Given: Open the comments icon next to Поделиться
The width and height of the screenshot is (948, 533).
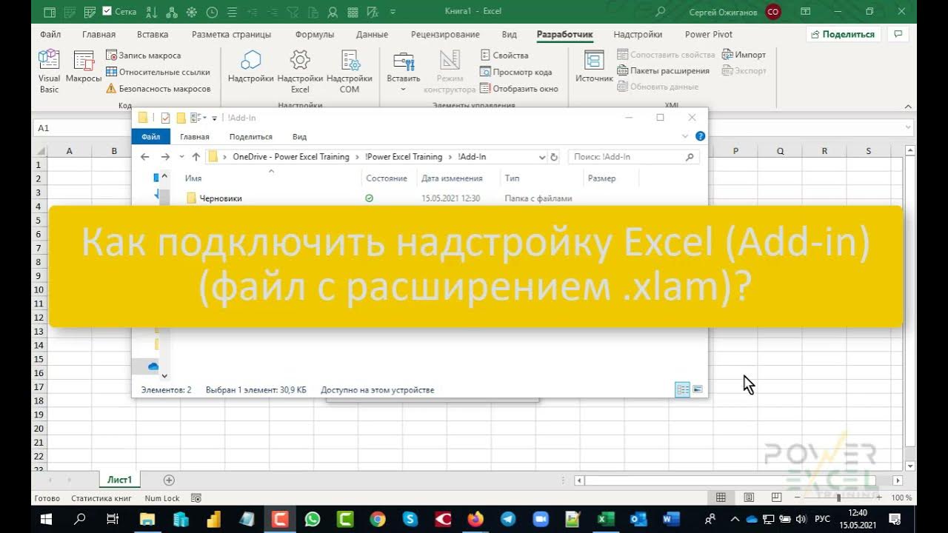Looking at the screenshot, I should pos(898,34).
